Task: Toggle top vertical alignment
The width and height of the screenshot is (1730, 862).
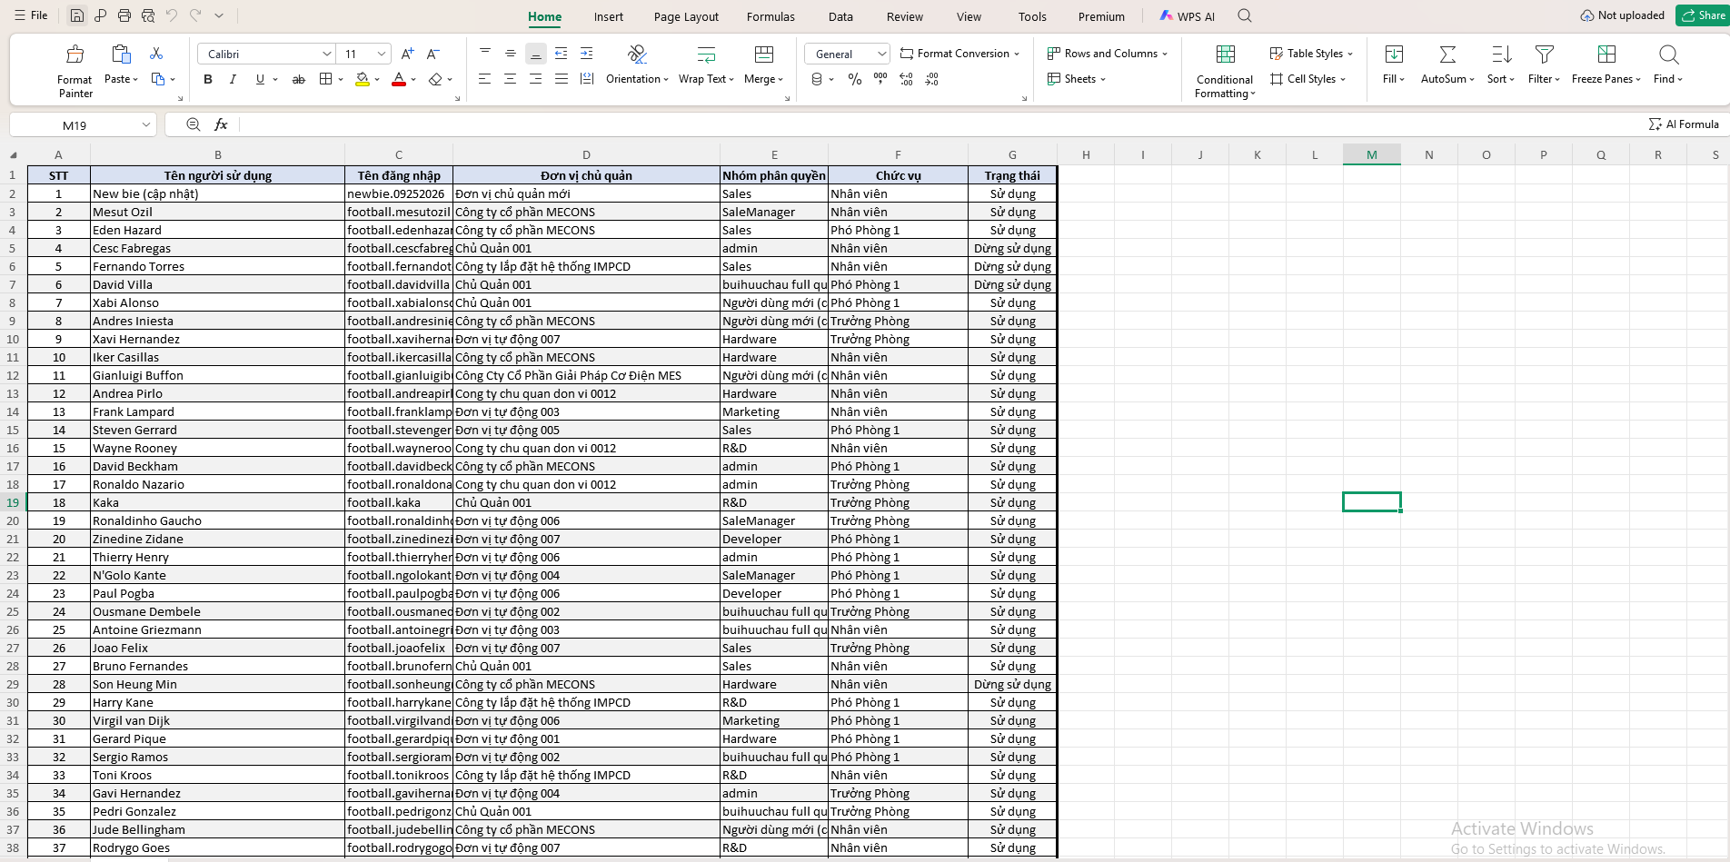Action: point(485,54)
